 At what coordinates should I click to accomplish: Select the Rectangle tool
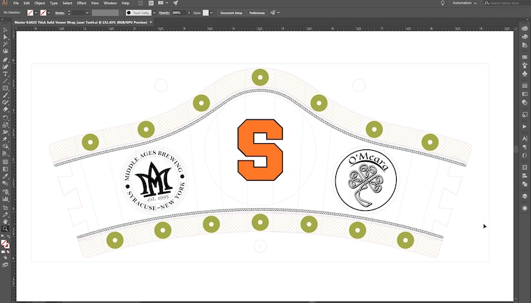click(x=5, y=88)
